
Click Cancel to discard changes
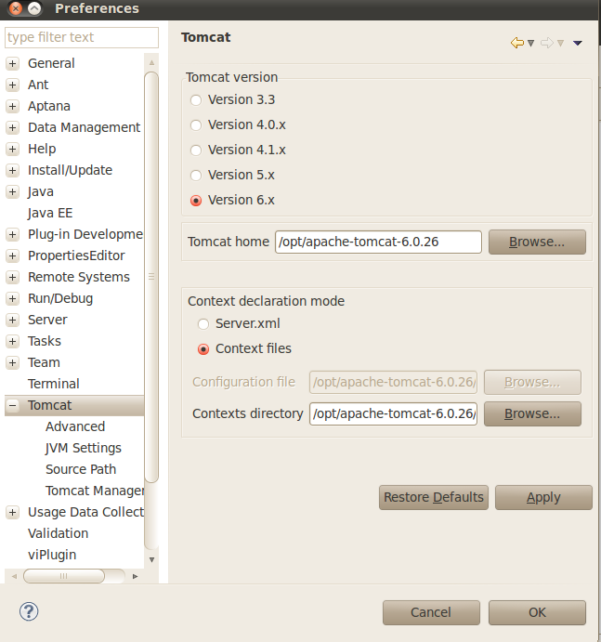click(x=431, y=612)
